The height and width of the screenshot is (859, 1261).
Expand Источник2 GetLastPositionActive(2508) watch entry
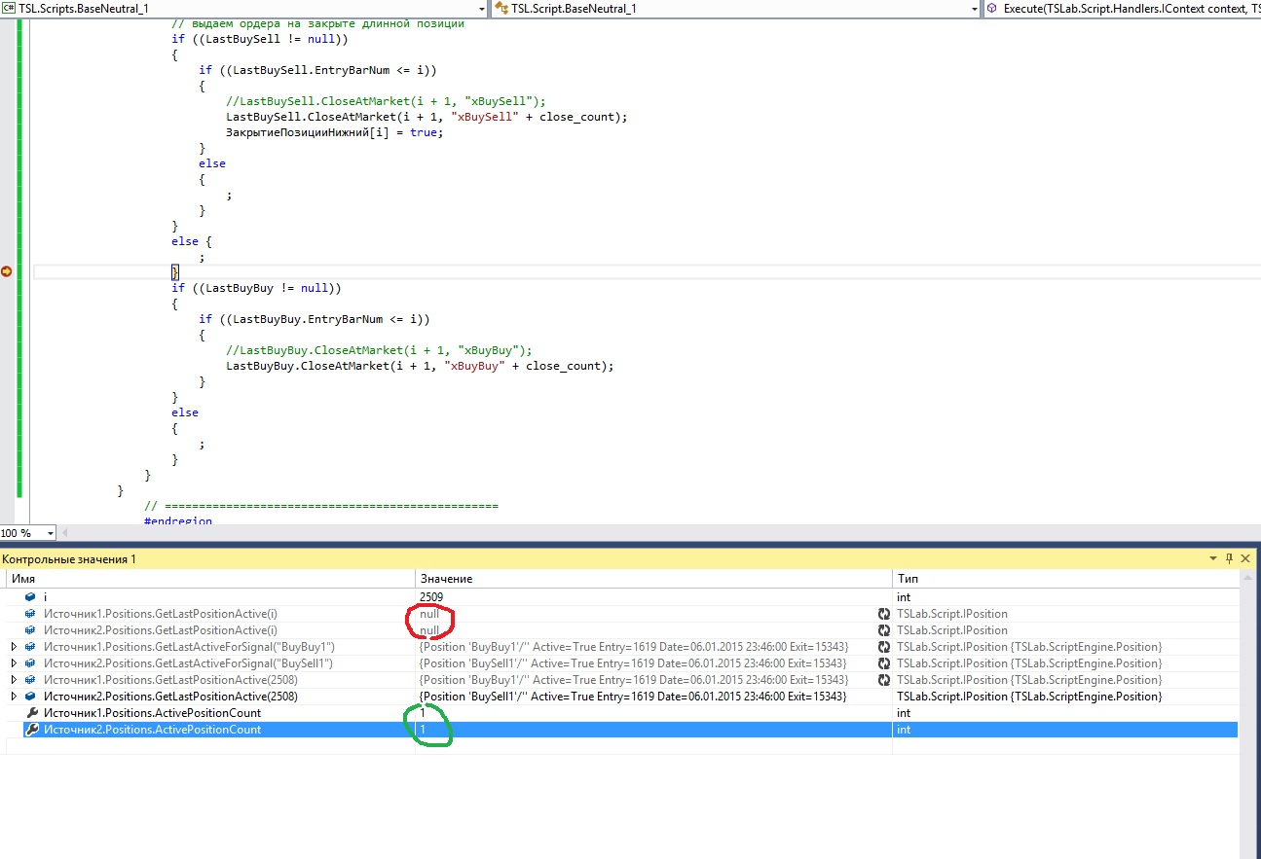(13, 697)
